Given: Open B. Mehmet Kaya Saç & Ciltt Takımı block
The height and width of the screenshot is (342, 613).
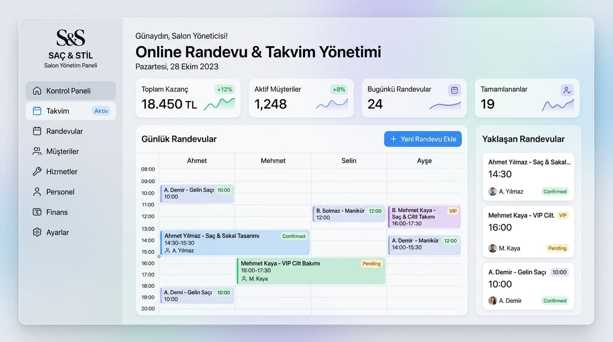Looking at the screenshot, I should (424, 217).
